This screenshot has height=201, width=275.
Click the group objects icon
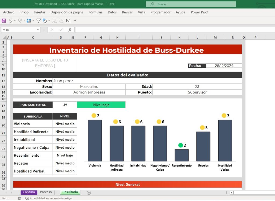point(55,20)
